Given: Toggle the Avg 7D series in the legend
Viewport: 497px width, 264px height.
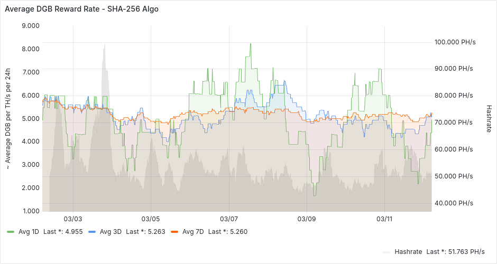Looking at the screenshot, I should pyautogui.click(x=193, y=231).
